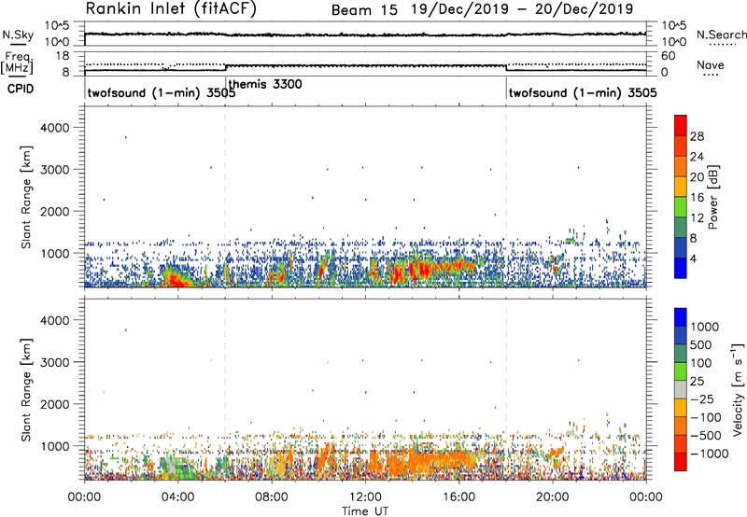Click the yellow 16–20 dB segment of power colorbar
The image size is (747, 517).
(x=681, y=186)
